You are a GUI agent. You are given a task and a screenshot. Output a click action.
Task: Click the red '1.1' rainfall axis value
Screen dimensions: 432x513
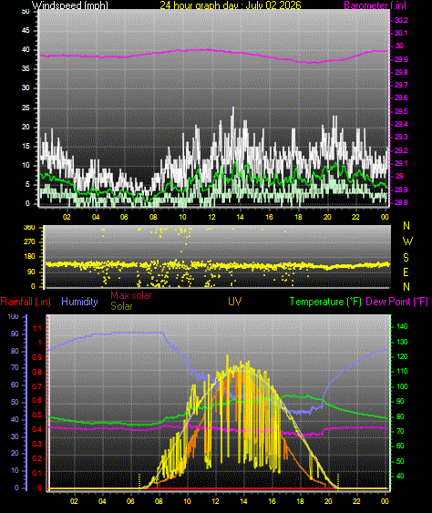click(x=37, y=328)
